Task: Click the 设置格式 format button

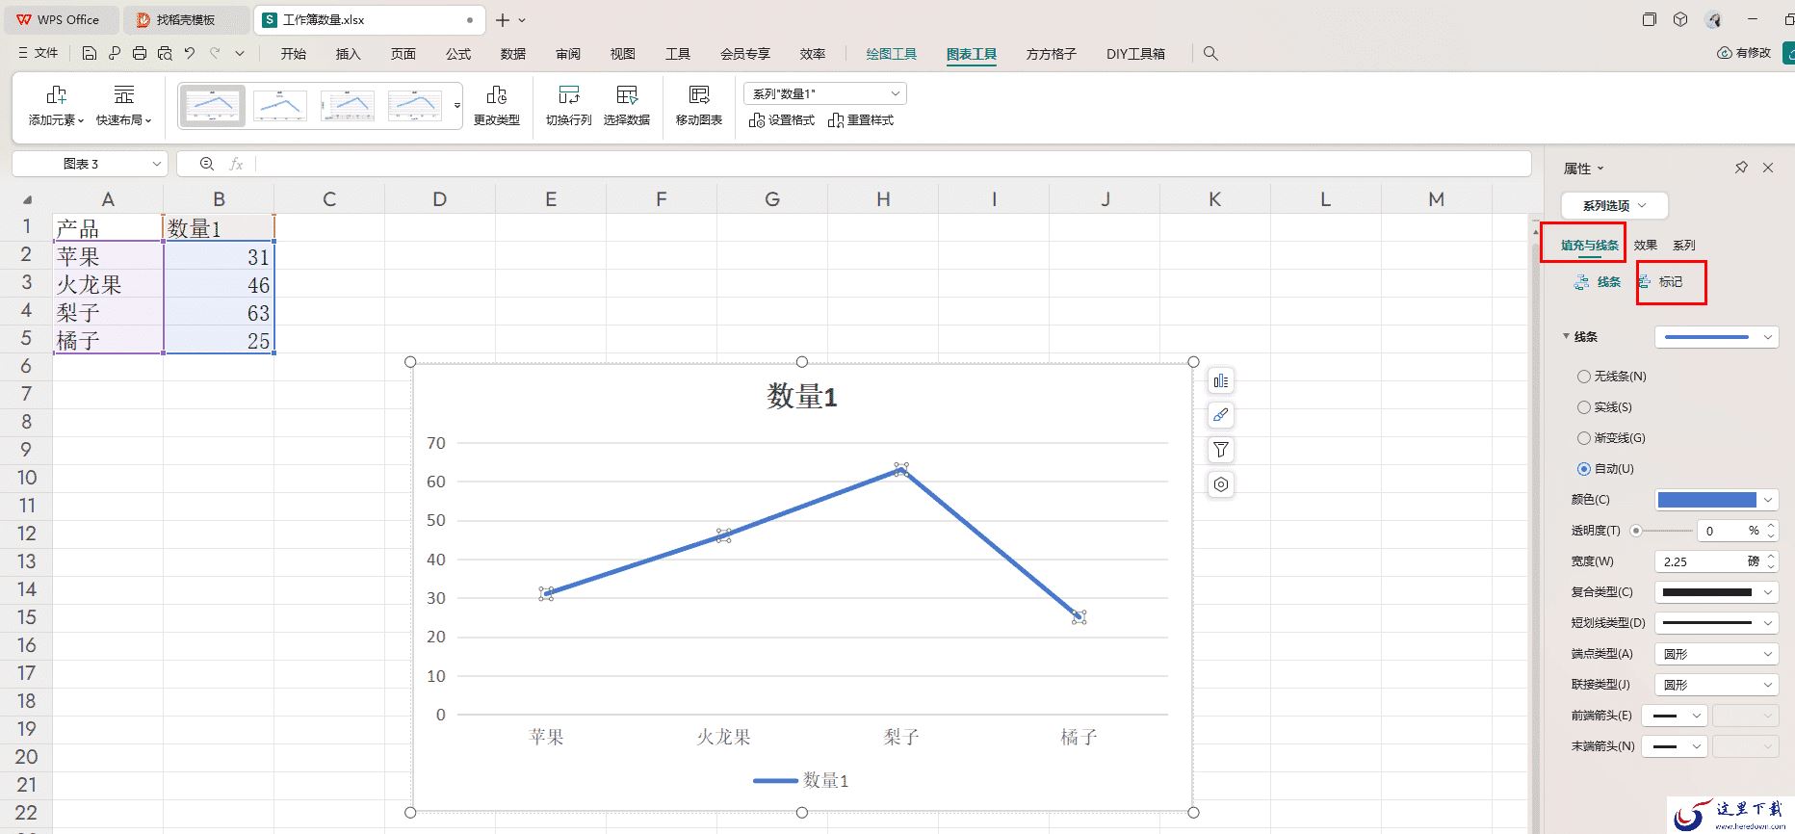Action: pos(782,120)
